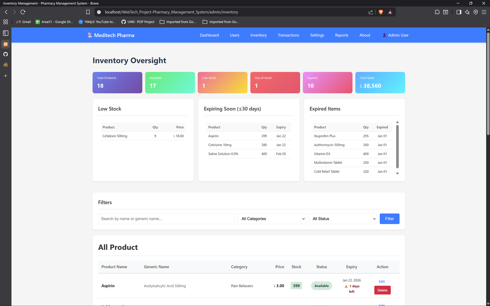Click the share icon in the address bar
The height and width of the screenshot is (306, 490).
[371, 12]
